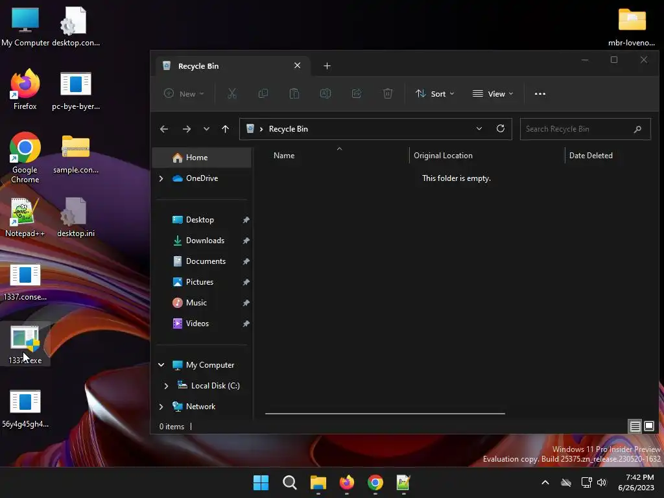Select pc-bye-byer file on desktop

(76, 89)
